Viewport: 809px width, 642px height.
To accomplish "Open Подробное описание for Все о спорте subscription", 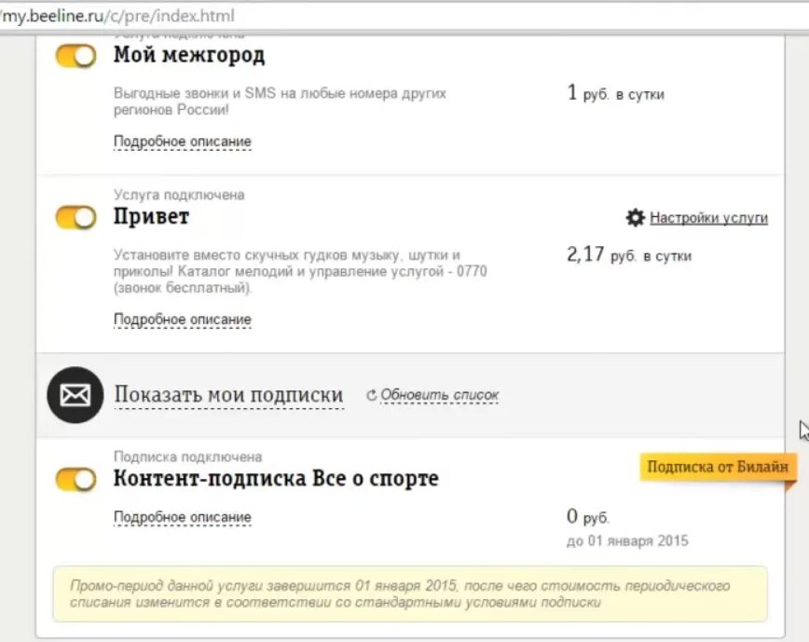I will pyautogui.click(x=182, y=516).
